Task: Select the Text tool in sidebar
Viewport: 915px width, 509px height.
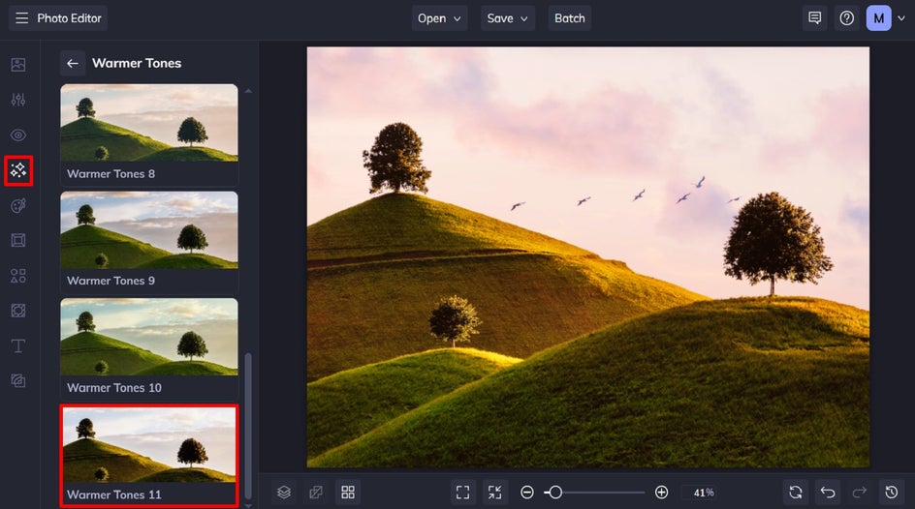Action: point(18,345)
